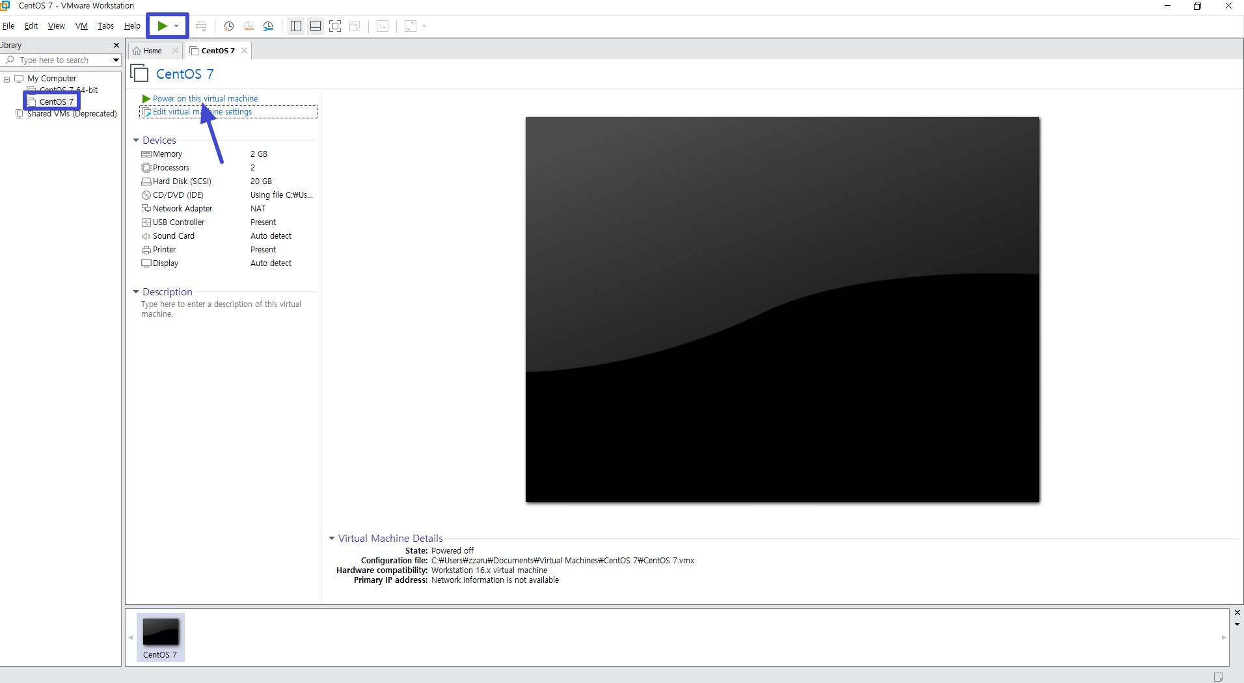The width and height of the screenshot is (1244, 683).
Task: Switch to the Home tab
Action: pos(152,51)
